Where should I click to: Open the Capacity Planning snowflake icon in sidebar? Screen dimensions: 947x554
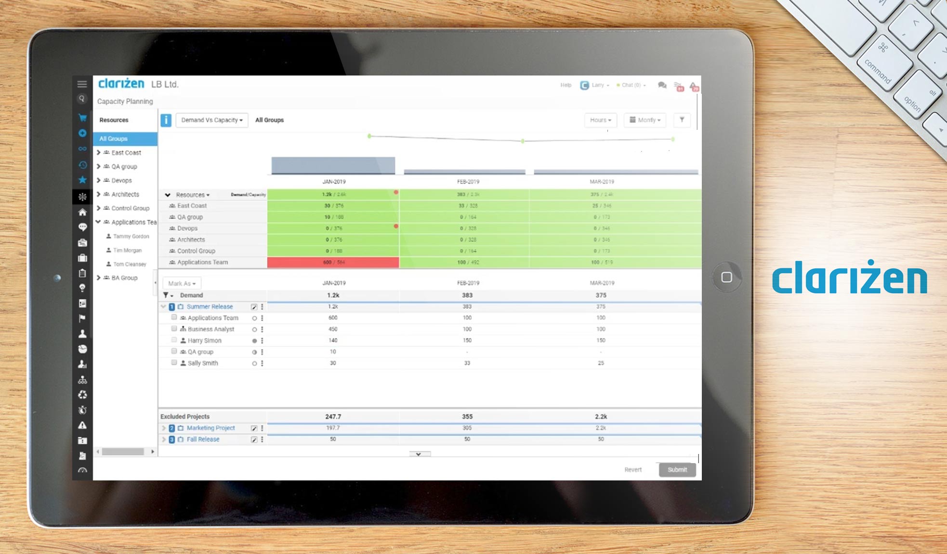tap(82, 197)
